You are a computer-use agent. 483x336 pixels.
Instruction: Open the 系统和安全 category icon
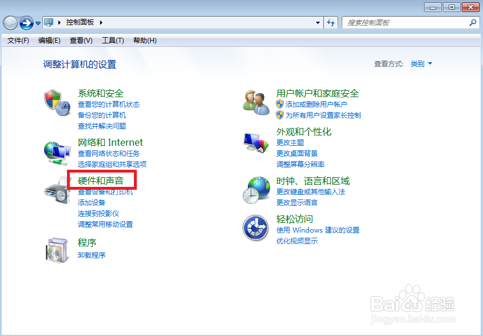point(57,103)
